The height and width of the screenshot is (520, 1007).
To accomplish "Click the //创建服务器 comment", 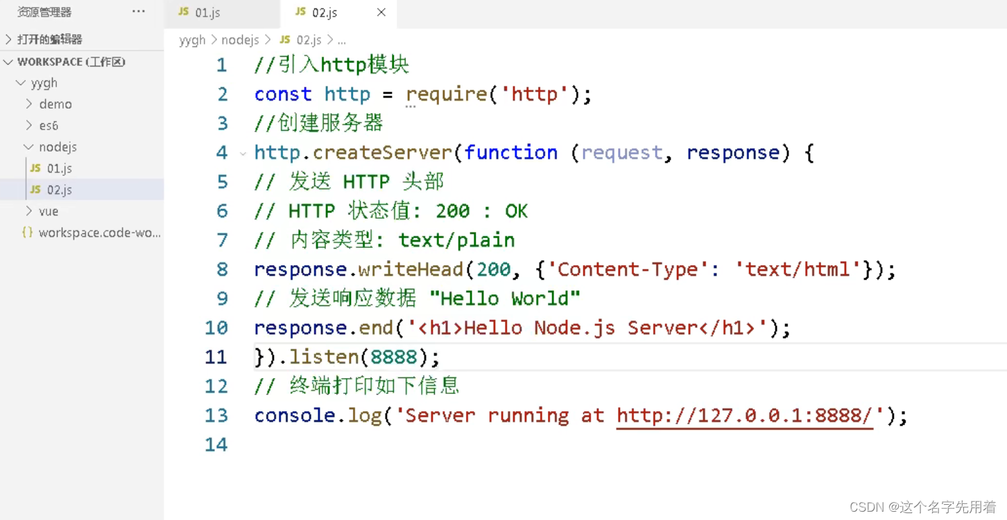I will click(318, 123).
